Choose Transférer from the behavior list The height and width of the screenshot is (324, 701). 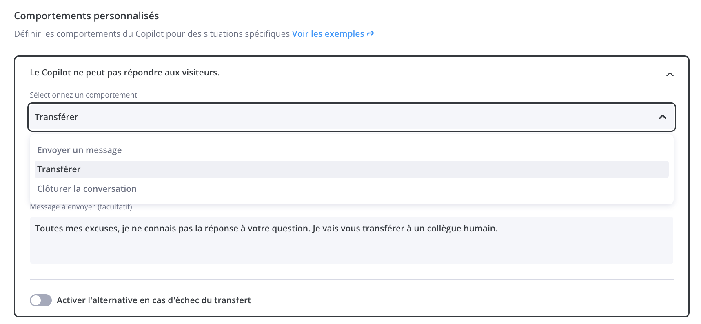[351, 169]
